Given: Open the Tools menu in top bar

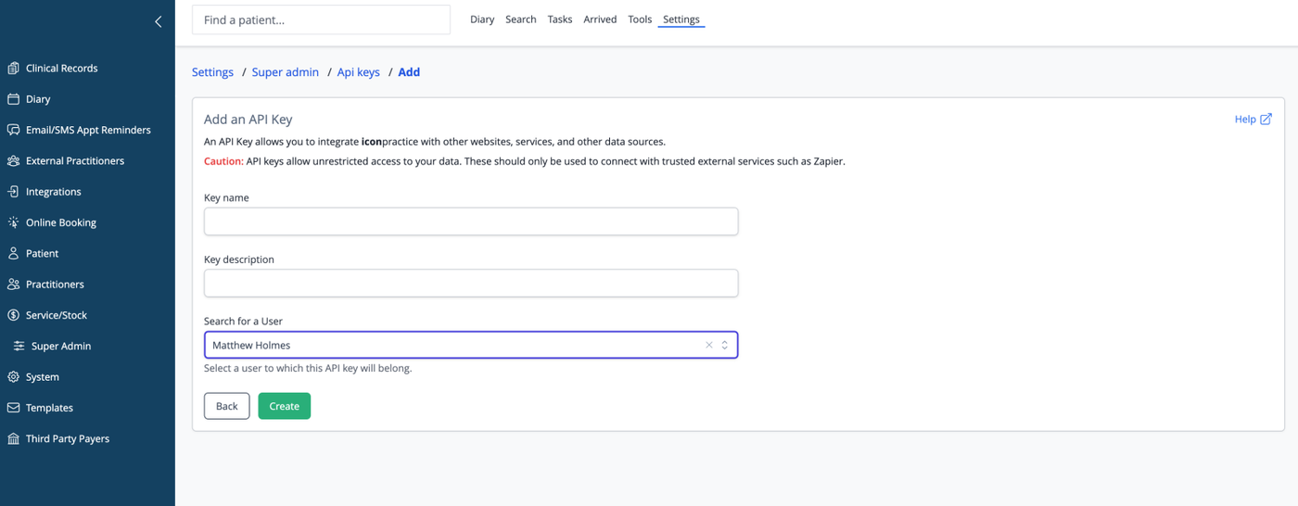Looking at the screenshot, I should click(x=640, y=19).
